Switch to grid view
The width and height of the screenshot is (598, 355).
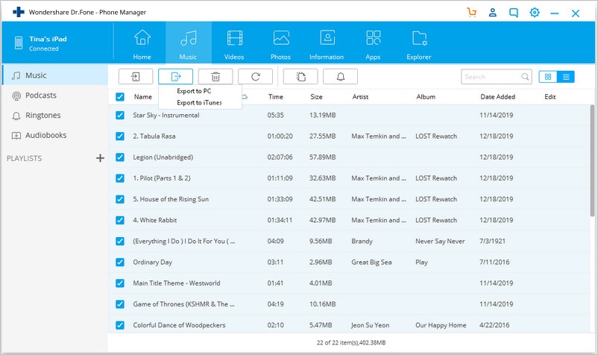[548, 77]
